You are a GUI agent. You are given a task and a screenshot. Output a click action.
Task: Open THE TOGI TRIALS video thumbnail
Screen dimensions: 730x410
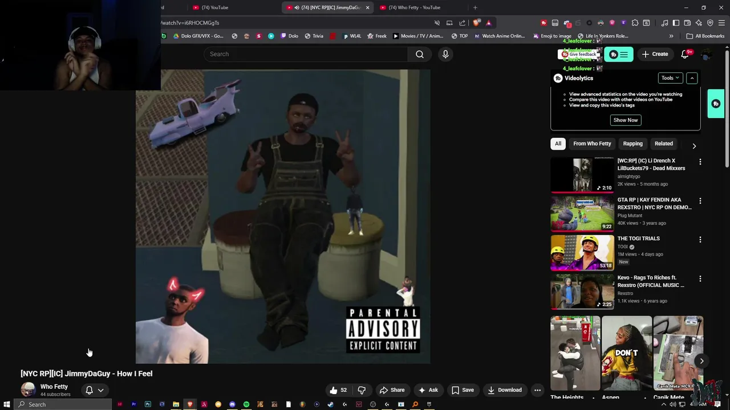click(x=582, y=252)
